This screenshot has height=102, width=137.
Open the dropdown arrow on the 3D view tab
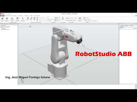click(x=21, y=24)
